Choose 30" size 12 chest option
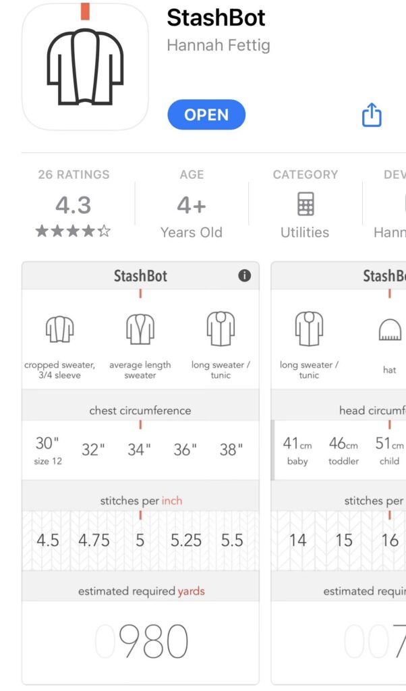The height and width of the screenshot is (691, 406). point(48,449)
